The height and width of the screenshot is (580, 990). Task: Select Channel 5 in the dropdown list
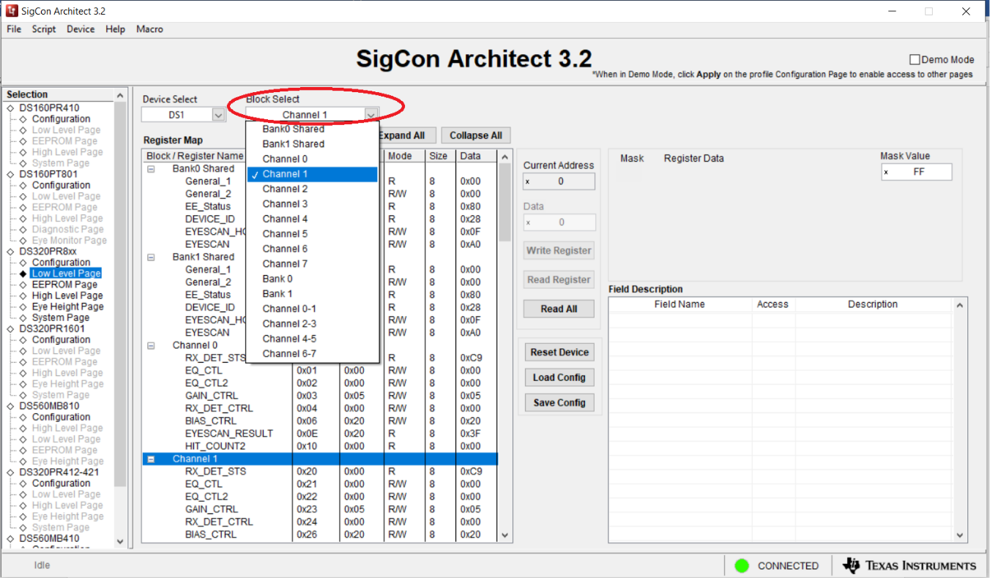click(x=313, y=234)
